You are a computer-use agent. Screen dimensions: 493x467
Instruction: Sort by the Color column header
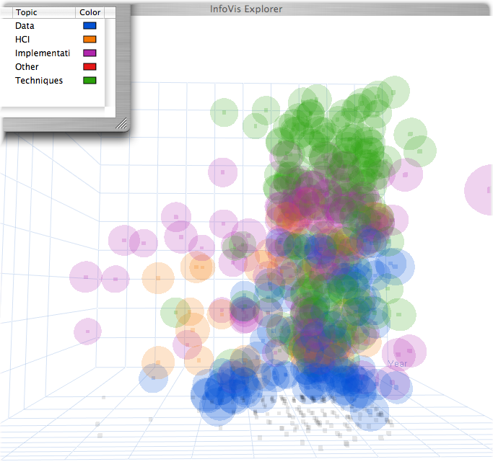pyautogui.click(x=90, y=12)
